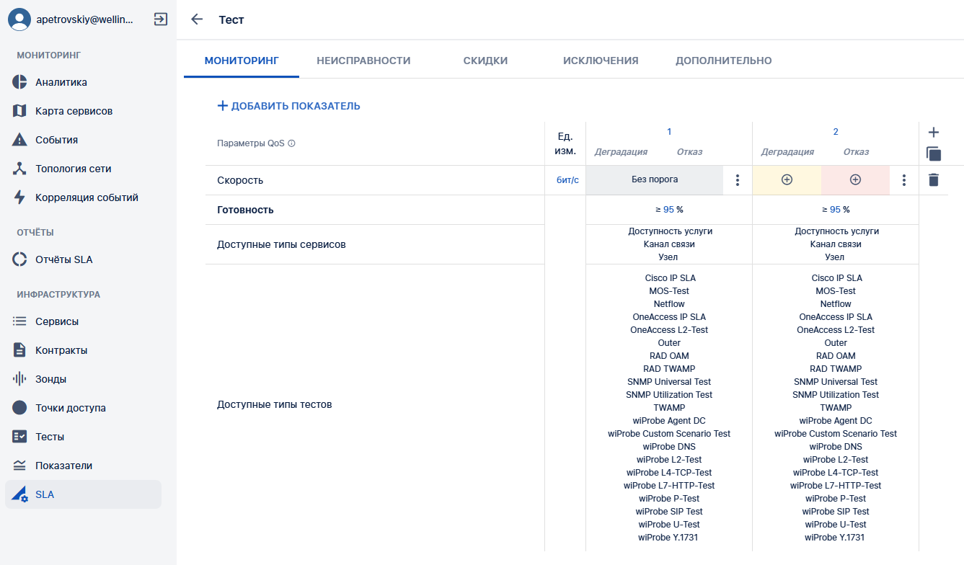Click level 1 column header number

click(x=669, y=132)
